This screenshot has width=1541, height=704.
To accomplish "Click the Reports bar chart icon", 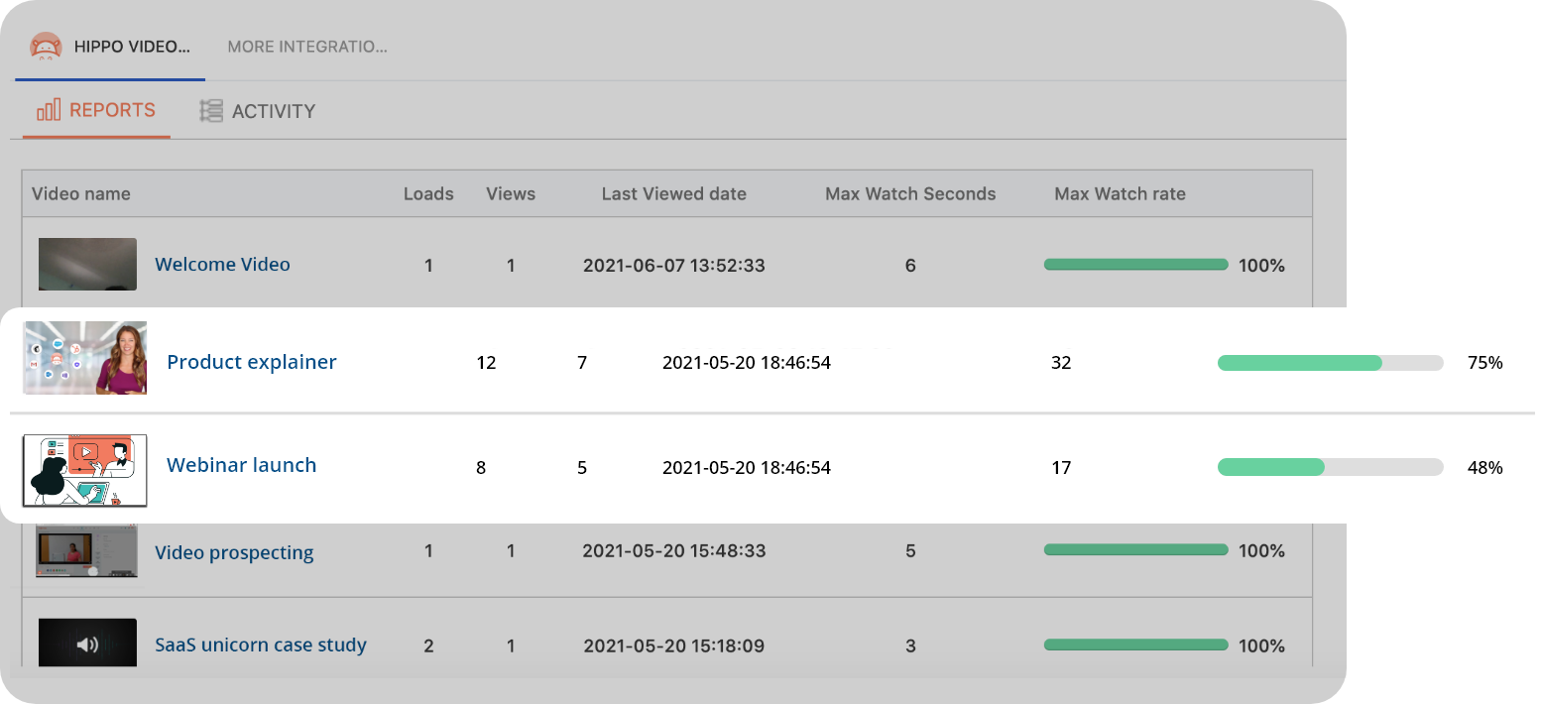I will (x=49, y=110).
